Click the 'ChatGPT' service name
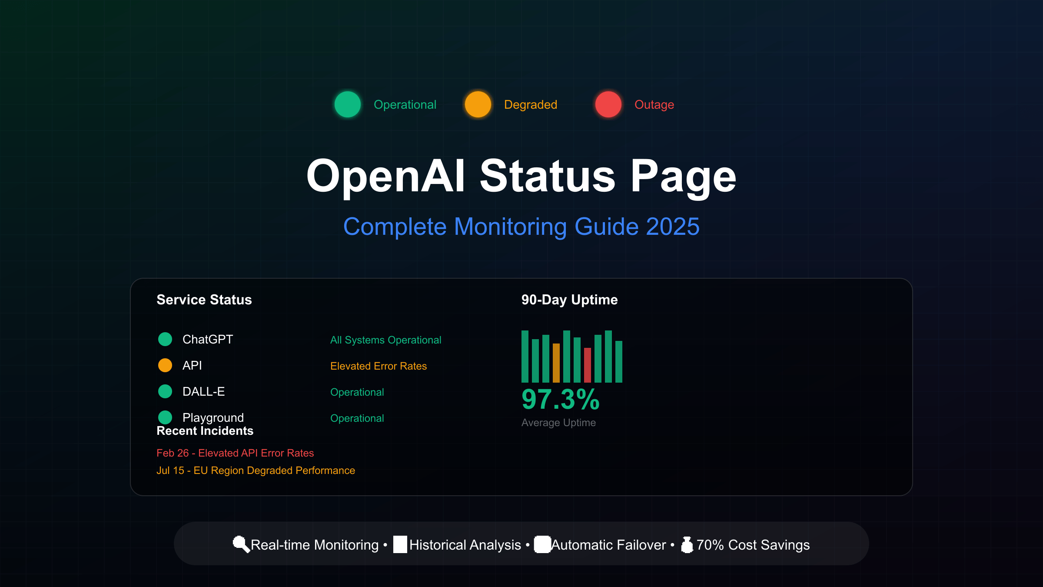 coord(208,339)
